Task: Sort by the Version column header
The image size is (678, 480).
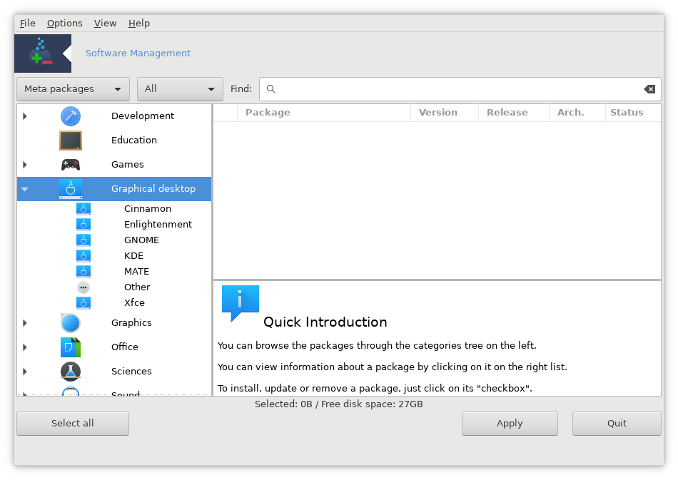Action: [445, 113]
